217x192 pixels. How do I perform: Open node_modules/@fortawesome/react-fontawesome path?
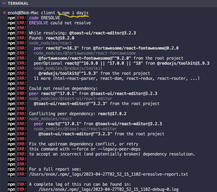point(85,53)
